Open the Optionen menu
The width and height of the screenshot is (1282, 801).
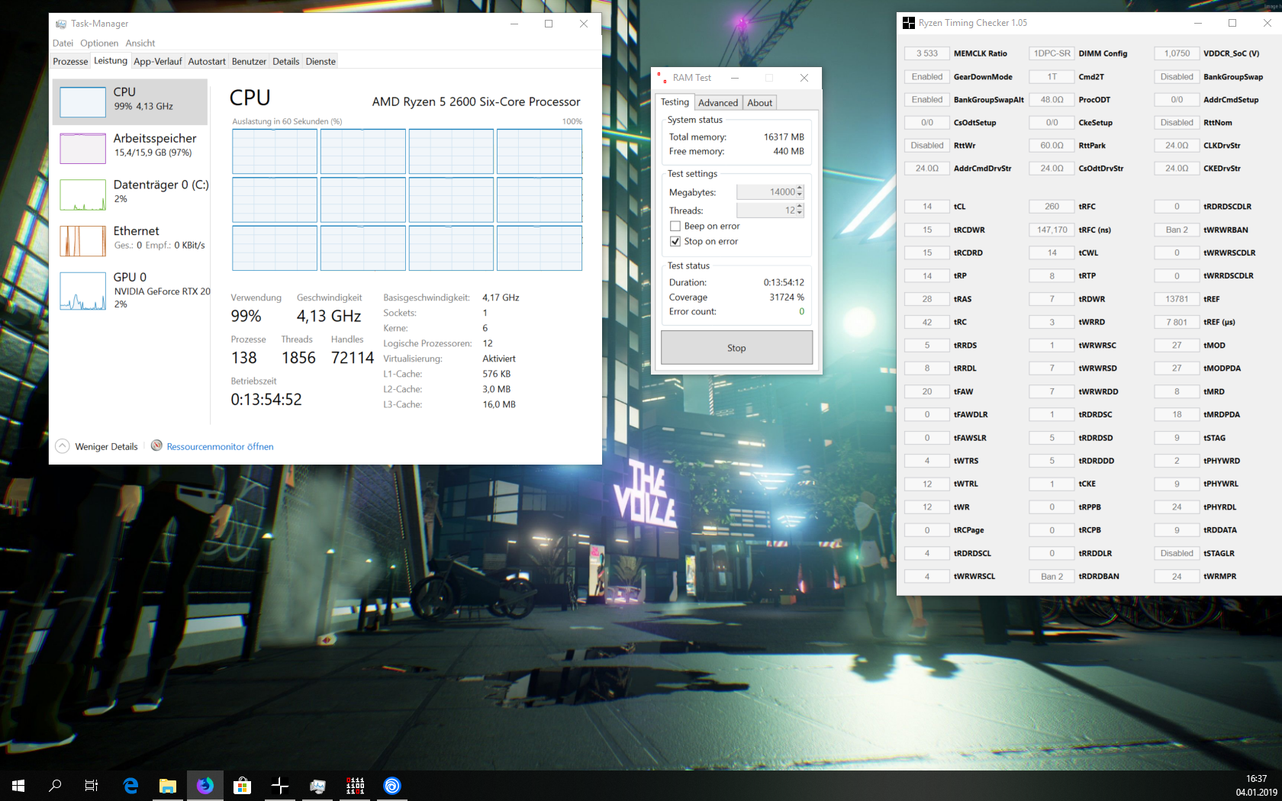tap(99, 43)
